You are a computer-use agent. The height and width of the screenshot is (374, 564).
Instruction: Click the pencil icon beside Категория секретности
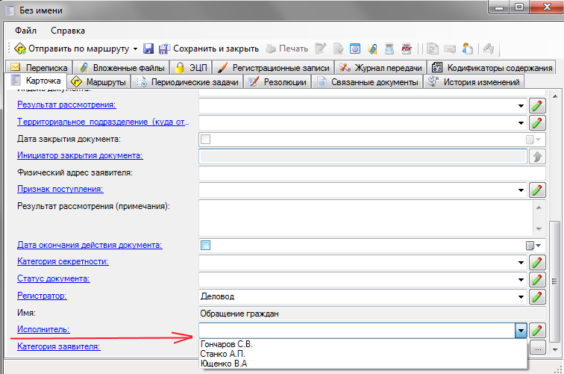537,262
